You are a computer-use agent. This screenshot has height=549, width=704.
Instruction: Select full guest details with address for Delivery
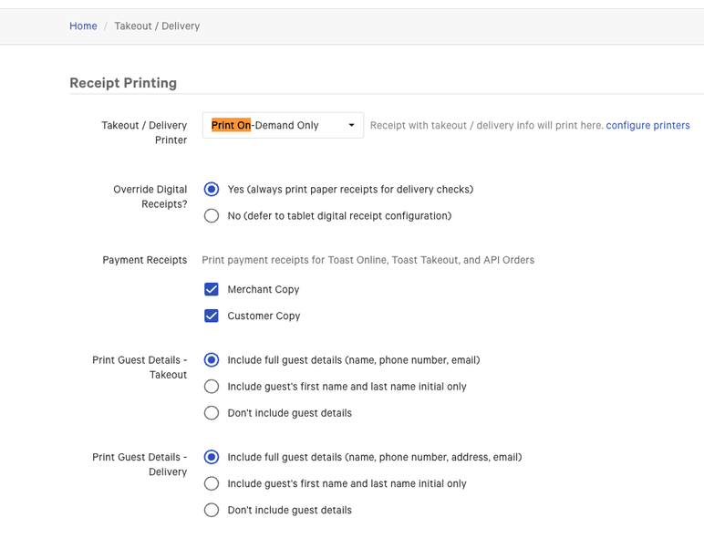(212, 457)
